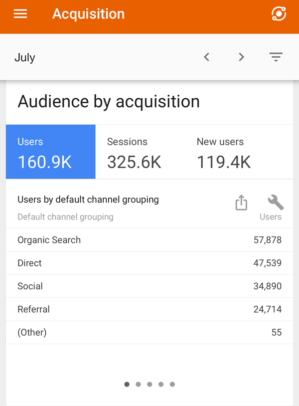Open the filter options icon

click(276, 57)
